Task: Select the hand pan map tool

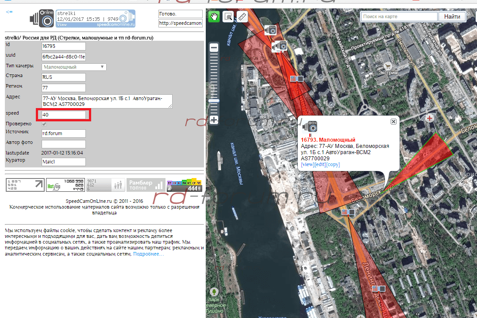Action: coord(215,17)
